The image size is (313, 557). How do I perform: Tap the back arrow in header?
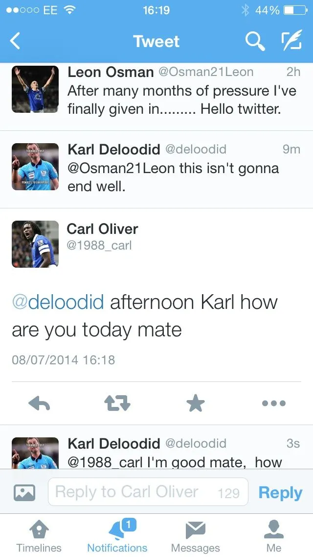point(16,42)
